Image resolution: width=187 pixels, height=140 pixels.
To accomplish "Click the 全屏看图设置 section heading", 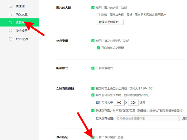I will [65, 88].
